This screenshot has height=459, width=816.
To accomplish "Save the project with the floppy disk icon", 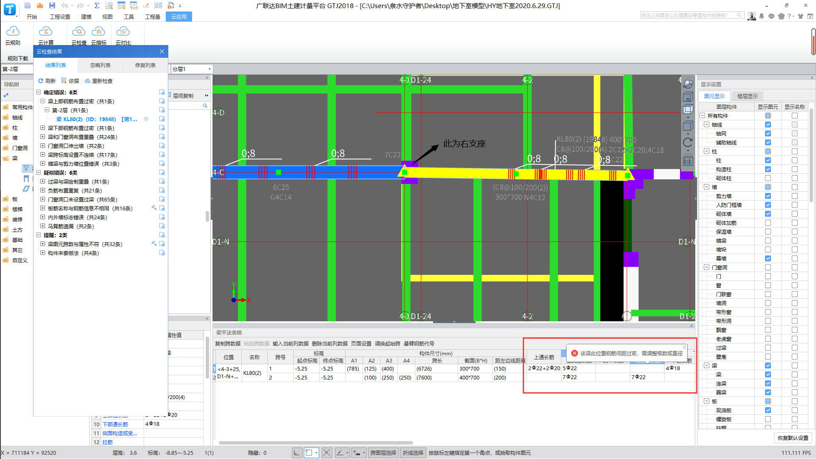I will [x=52, y=6].
